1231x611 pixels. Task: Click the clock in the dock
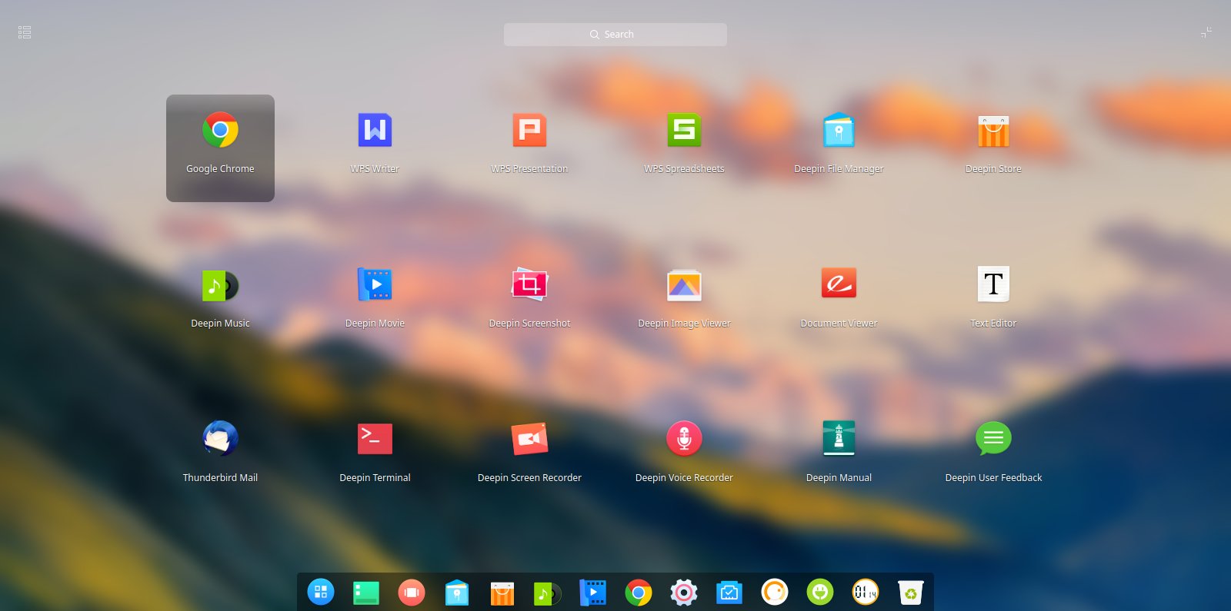click(866, 592)
